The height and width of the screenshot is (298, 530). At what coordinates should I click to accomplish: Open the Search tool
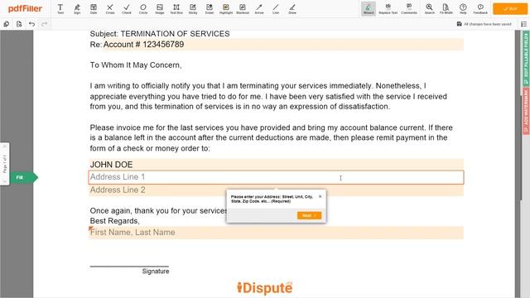(430, 9)
